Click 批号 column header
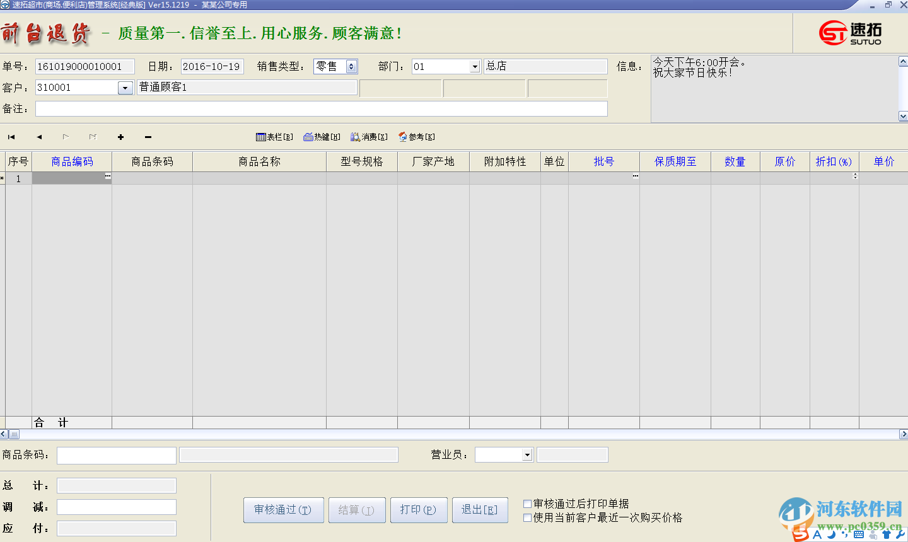 (x=604, y=161)
